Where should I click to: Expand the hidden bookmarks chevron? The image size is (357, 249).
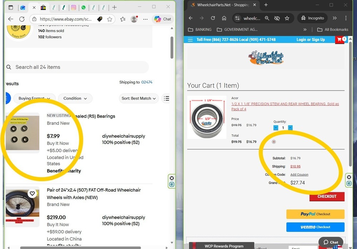305,30
